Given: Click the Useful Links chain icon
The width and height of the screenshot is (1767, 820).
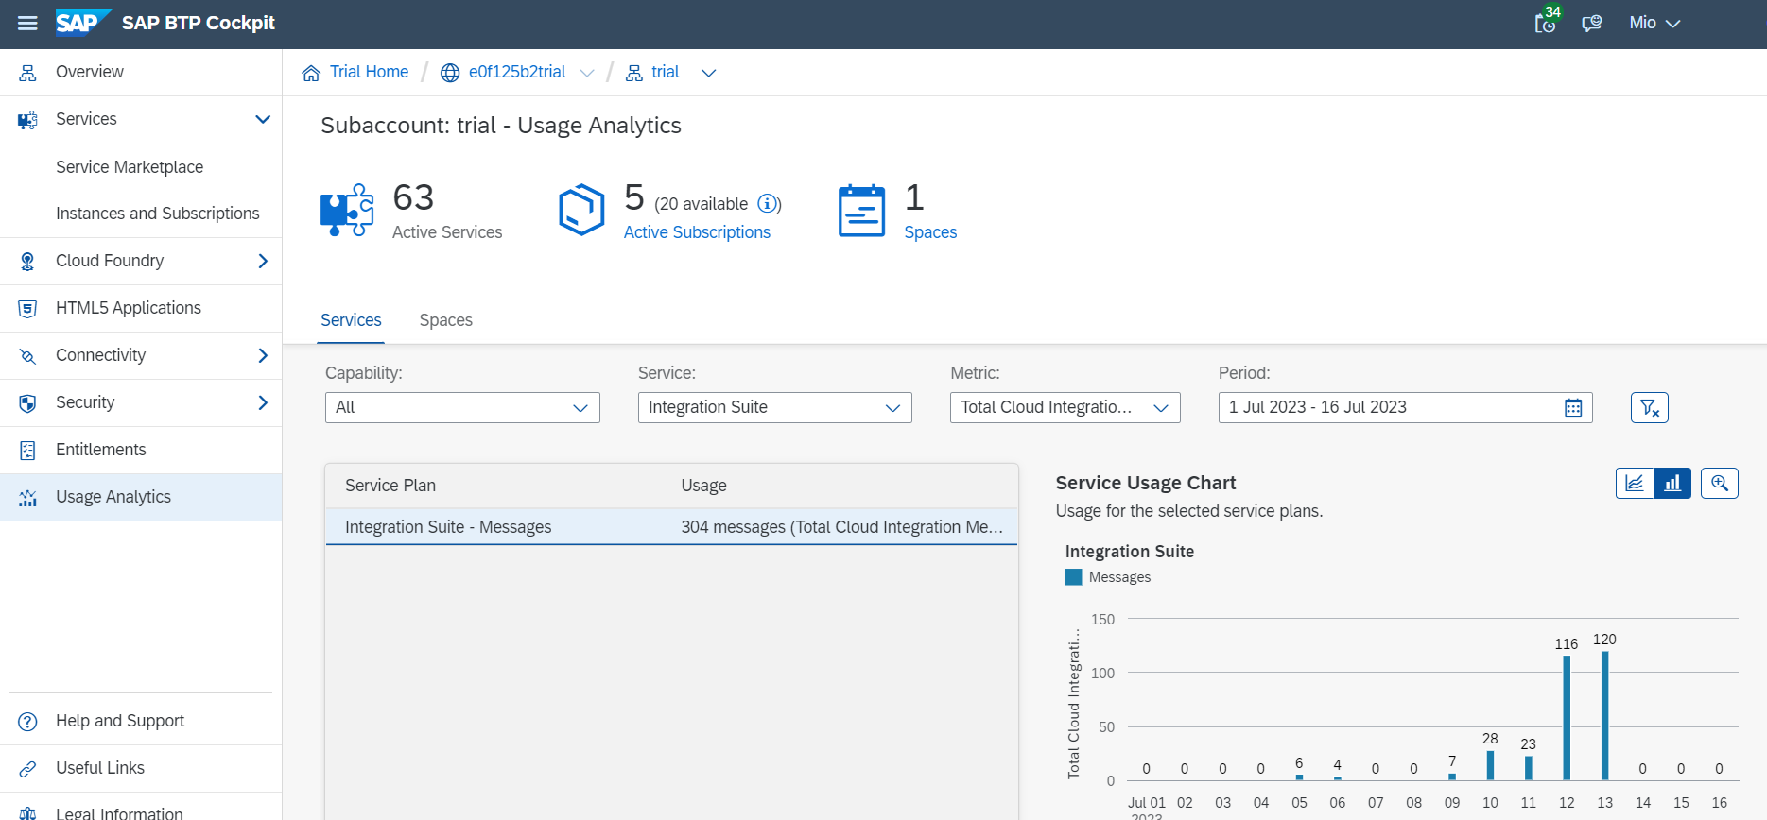Looking at the screenshot, I should pyautogui.click(x=27, y=768).
